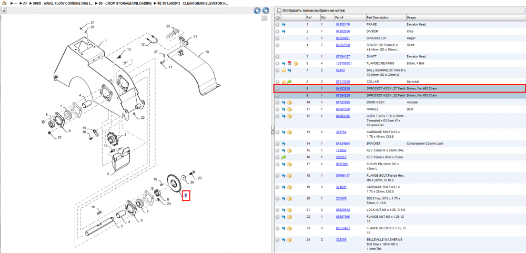The image size is (526, 253).
Task: Select callout 2 for the divider in diagram
Action: (109, 174)
